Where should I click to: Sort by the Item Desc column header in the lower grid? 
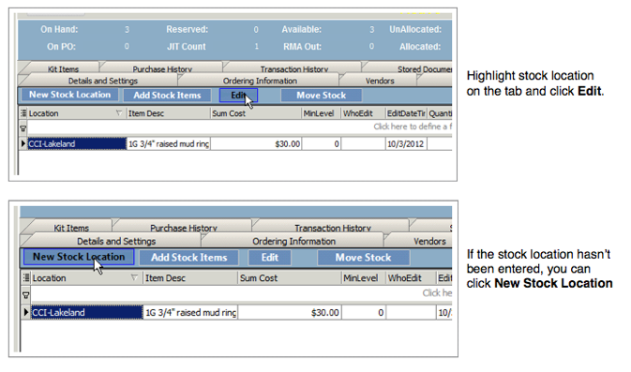190,278
